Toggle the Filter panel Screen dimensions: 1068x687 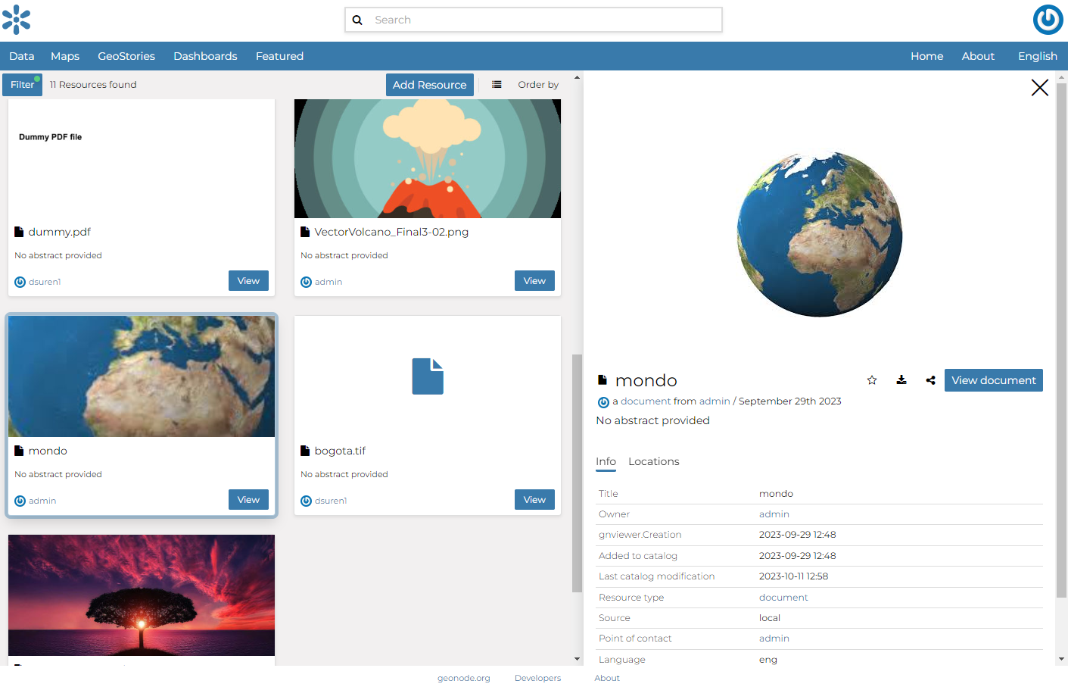22,84
